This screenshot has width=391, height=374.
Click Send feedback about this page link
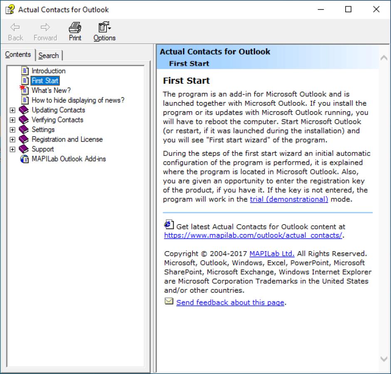pos(230,302)
